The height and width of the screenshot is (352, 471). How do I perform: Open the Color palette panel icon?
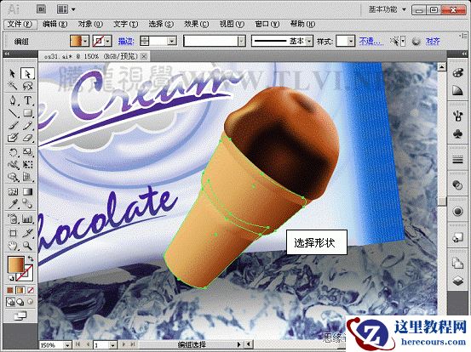point(457,73)
